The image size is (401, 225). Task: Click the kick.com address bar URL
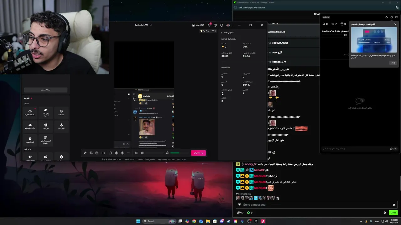252,7
